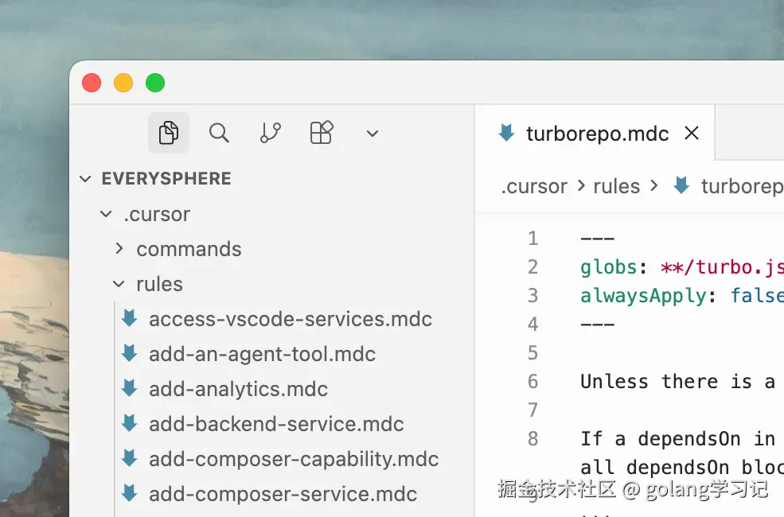Click the file icon beside add-composer-service.mdc
Viewport: 784px width, 517px height.
[129, 494]
